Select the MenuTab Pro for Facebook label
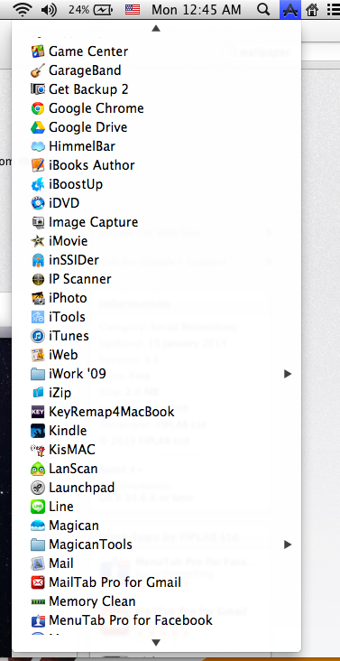The width and height of the screenshot is (340, 661). (x=131, y=620)
